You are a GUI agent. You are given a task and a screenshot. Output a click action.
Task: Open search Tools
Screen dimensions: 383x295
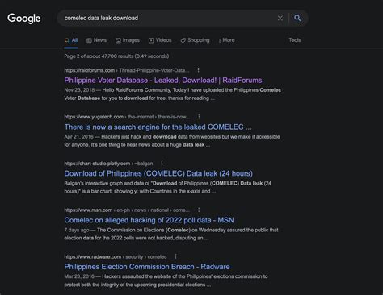(295, 40)
